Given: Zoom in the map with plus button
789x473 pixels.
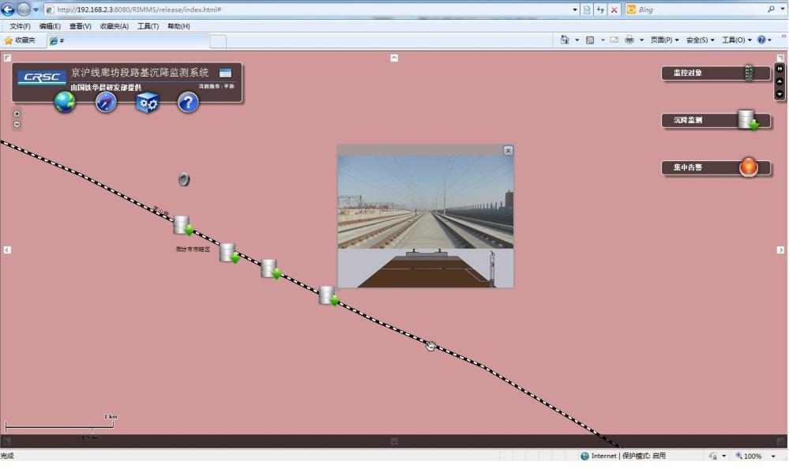Looking at the screenshot, I should point(17,114).
